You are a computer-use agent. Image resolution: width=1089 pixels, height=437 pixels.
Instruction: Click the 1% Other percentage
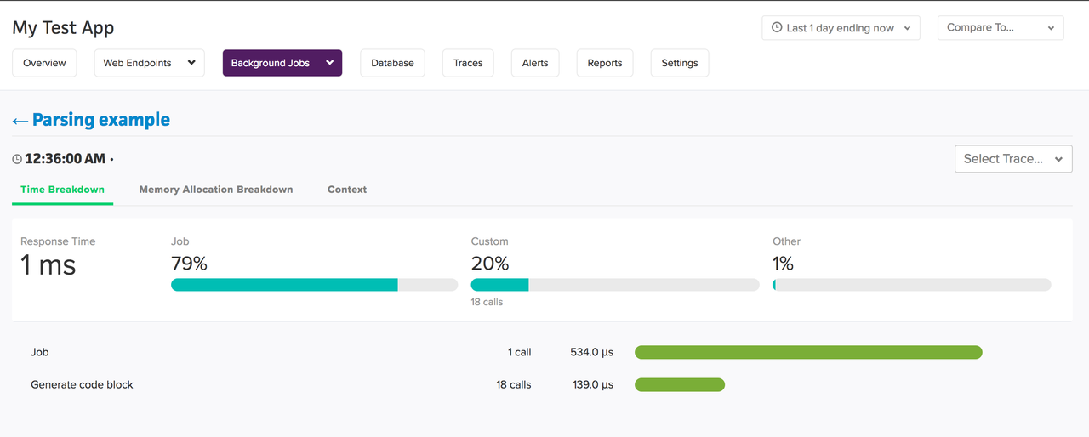tap(784, 264)
